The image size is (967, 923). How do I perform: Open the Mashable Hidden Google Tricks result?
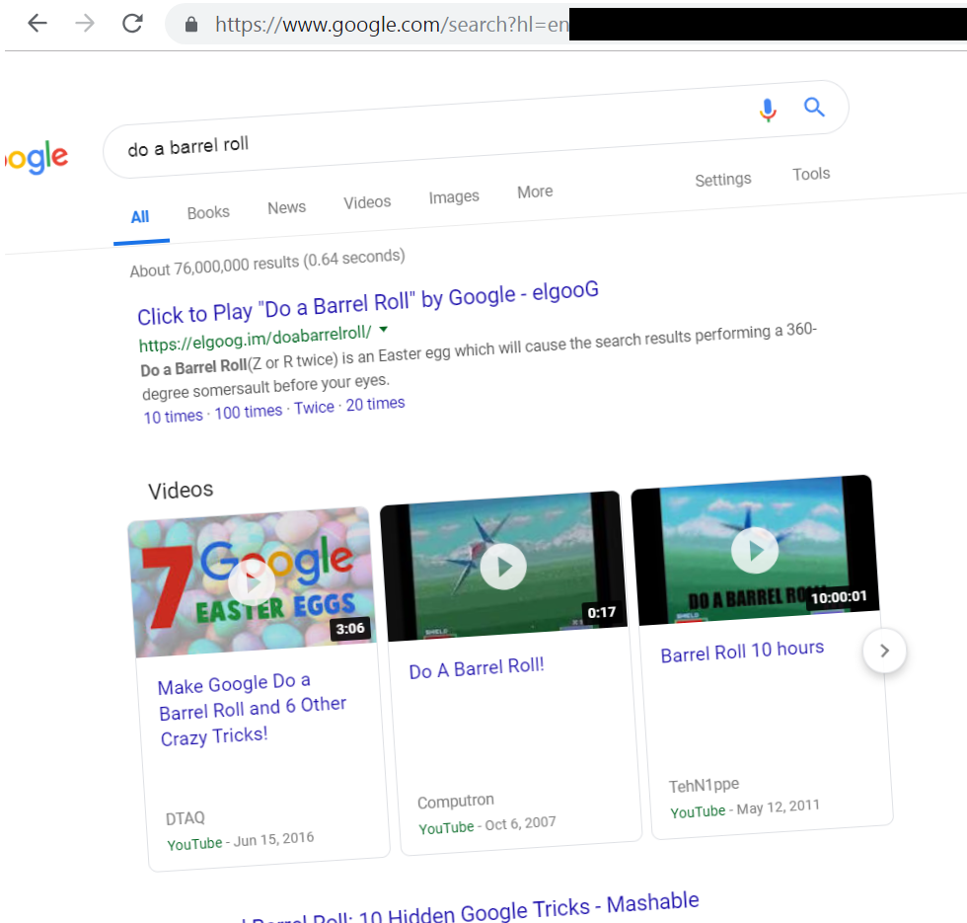tap(471, 908)
